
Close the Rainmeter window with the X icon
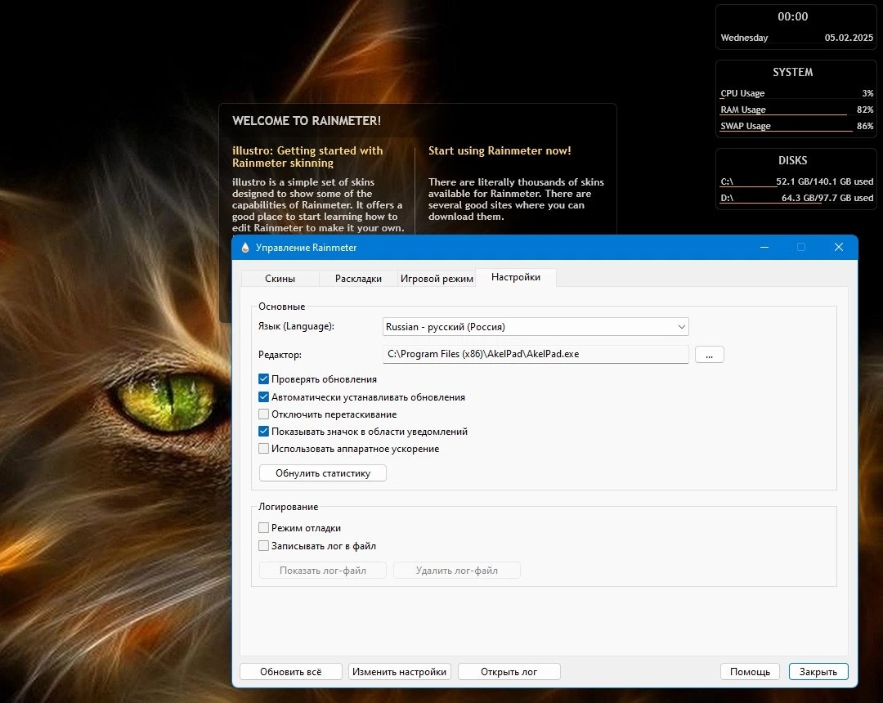pyautogui.click(x=839, y=247)
